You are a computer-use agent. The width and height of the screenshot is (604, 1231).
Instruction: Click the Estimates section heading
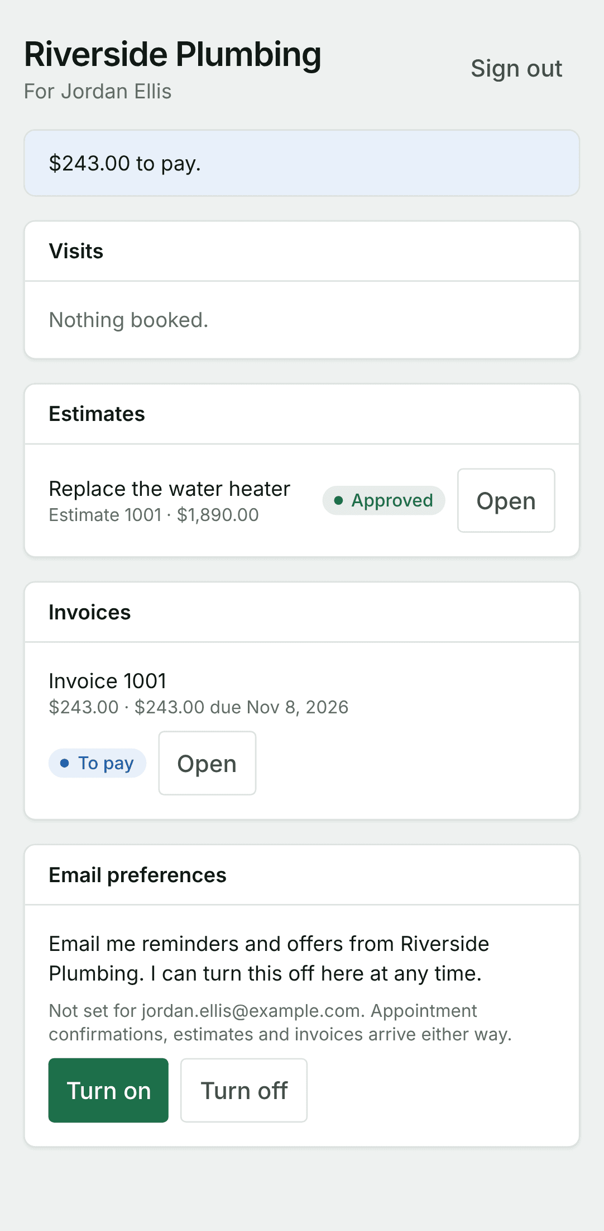tap(97, 414)
